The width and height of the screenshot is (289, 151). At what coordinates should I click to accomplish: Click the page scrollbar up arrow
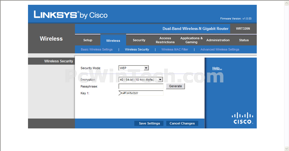[x=287, y=3]
